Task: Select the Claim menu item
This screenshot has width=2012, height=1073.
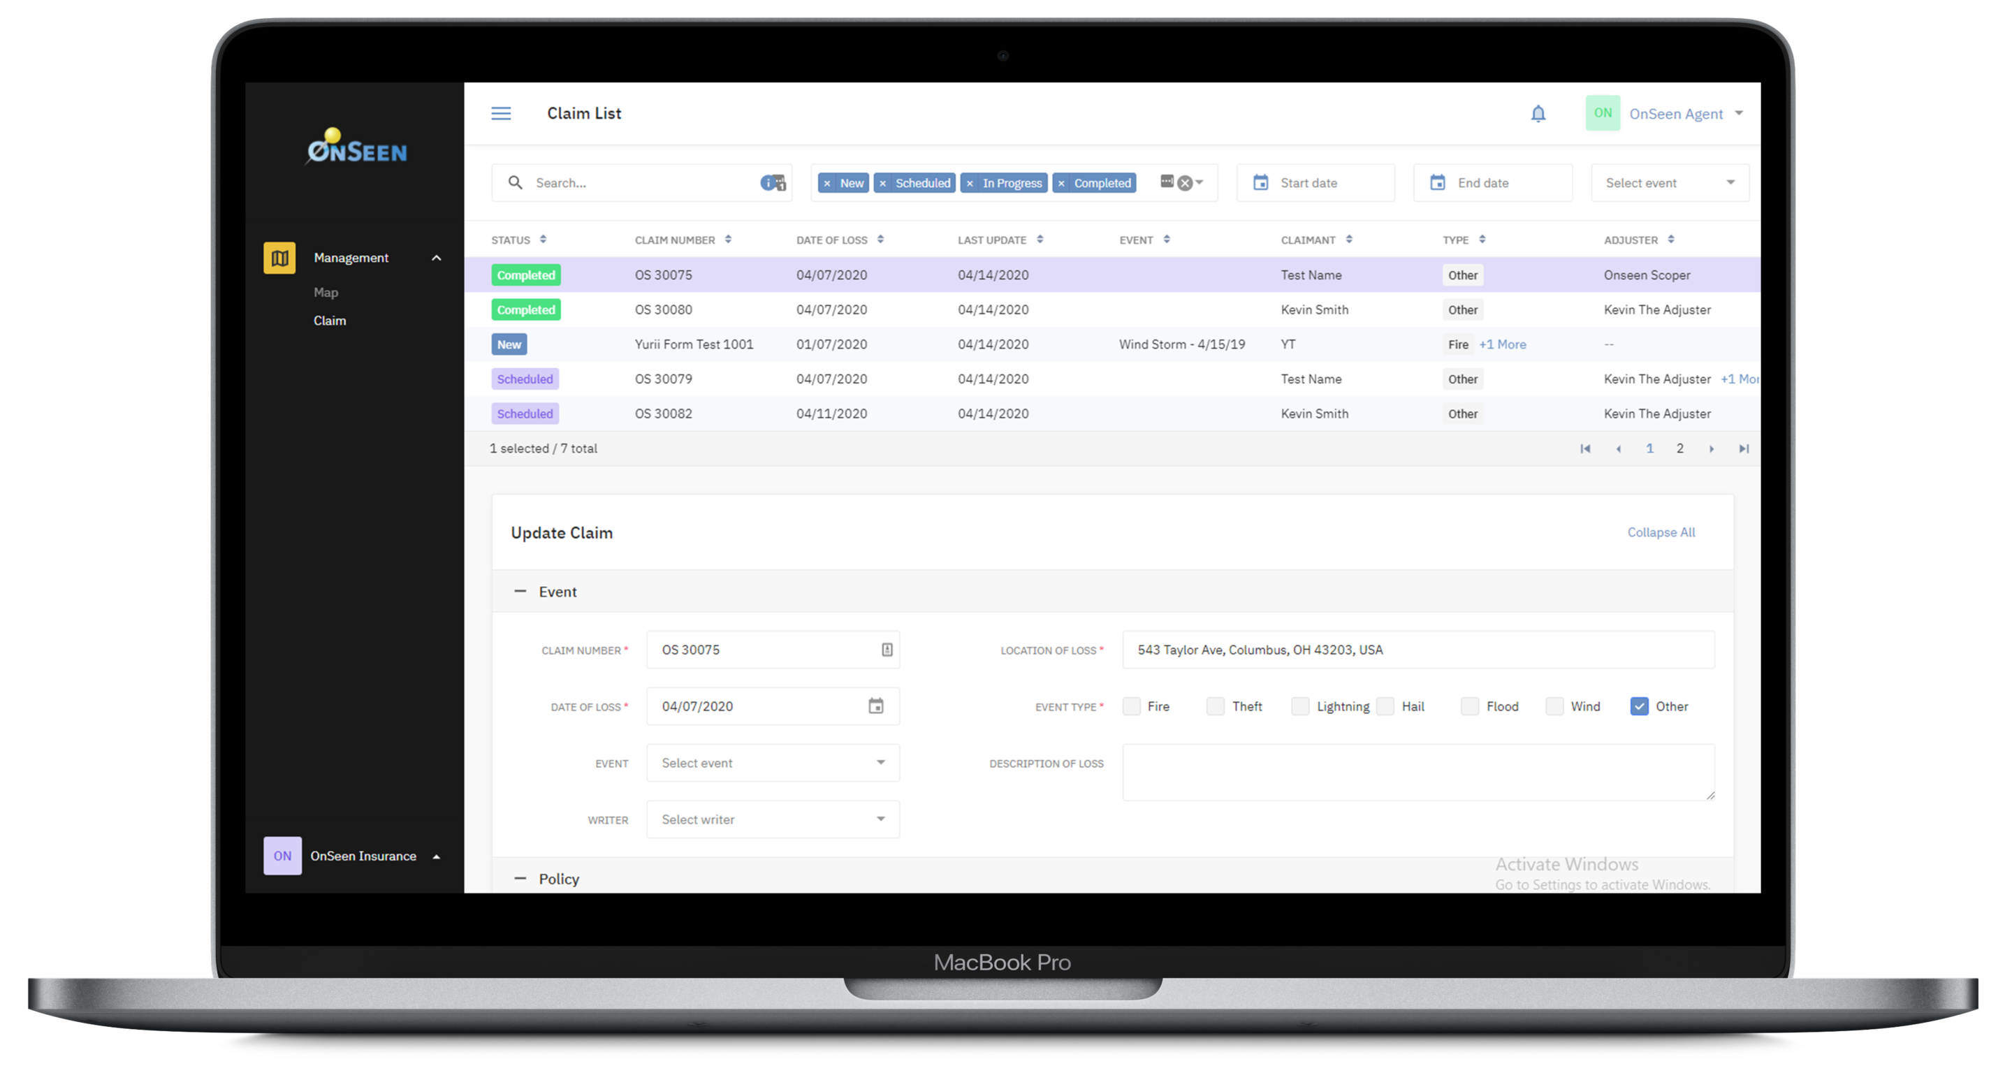Action: tap(330, 321)
